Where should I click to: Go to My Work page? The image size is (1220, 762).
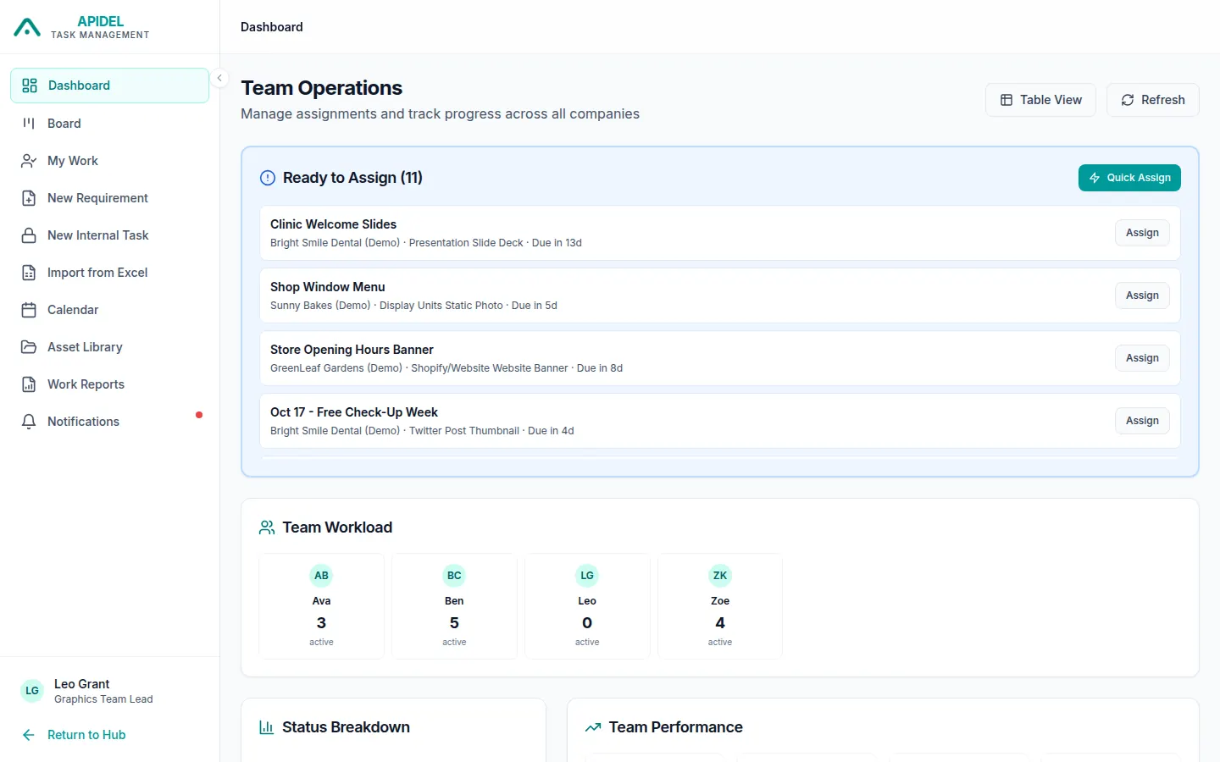coord(110,161)
